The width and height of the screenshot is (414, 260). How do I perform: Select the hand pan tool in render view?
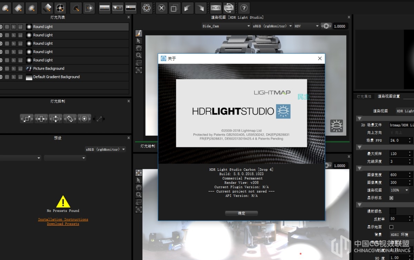[x=138, y=48]
